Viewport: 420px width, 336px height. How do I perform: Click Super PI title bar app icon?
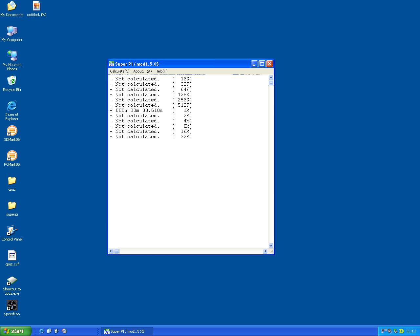[112, 64]
